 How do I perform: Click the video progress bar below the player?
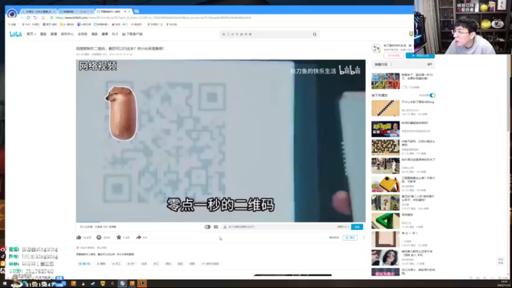point(221,222)
